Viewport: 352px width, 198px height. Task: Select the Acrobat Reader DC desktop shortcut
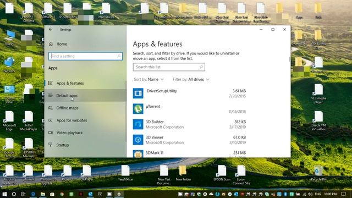click(9, 175)
